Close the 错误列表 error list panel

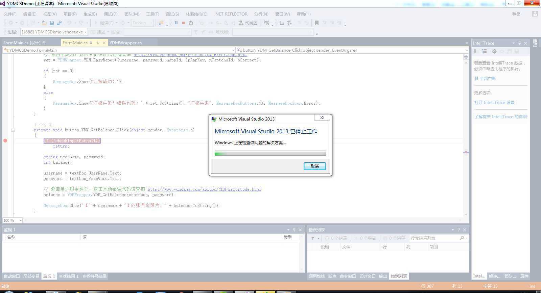[x=464, y=230]
